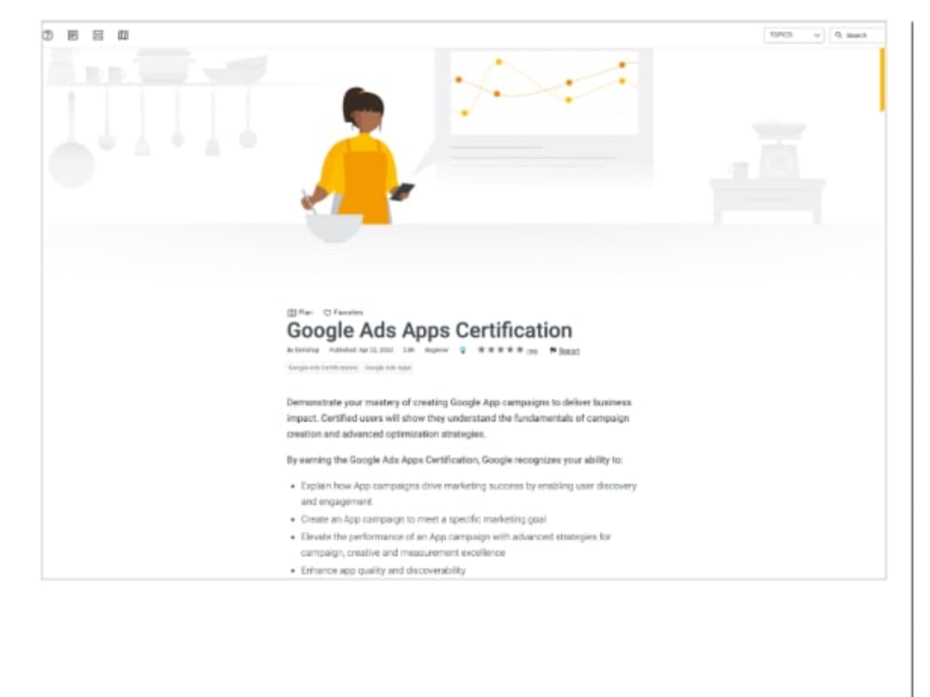Select the stacked-rows view icon in the toolbar
This screenshot has height=697, width=930.
pyautogui.click(x=98, y=35)
